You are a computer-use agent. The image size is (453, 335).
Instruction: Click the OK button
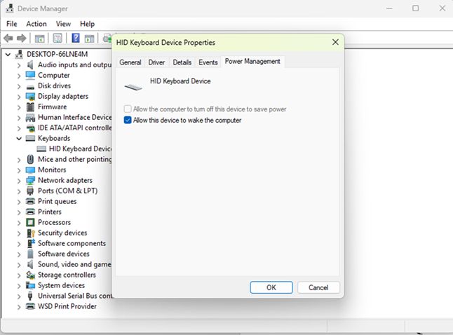(x=271, y=287)
